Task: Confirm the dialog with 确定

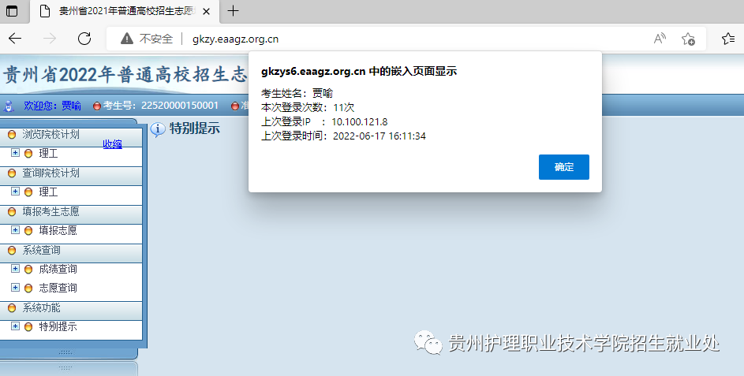Action: (563, 167)
